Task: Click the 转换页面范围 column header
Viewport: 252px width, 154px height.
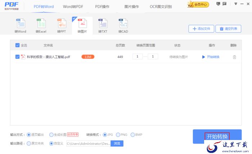Action: coord(146,45)
